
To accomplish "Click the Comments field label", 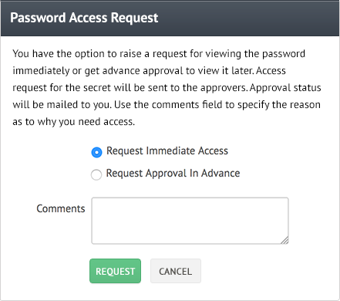I will tap(61, 208).
